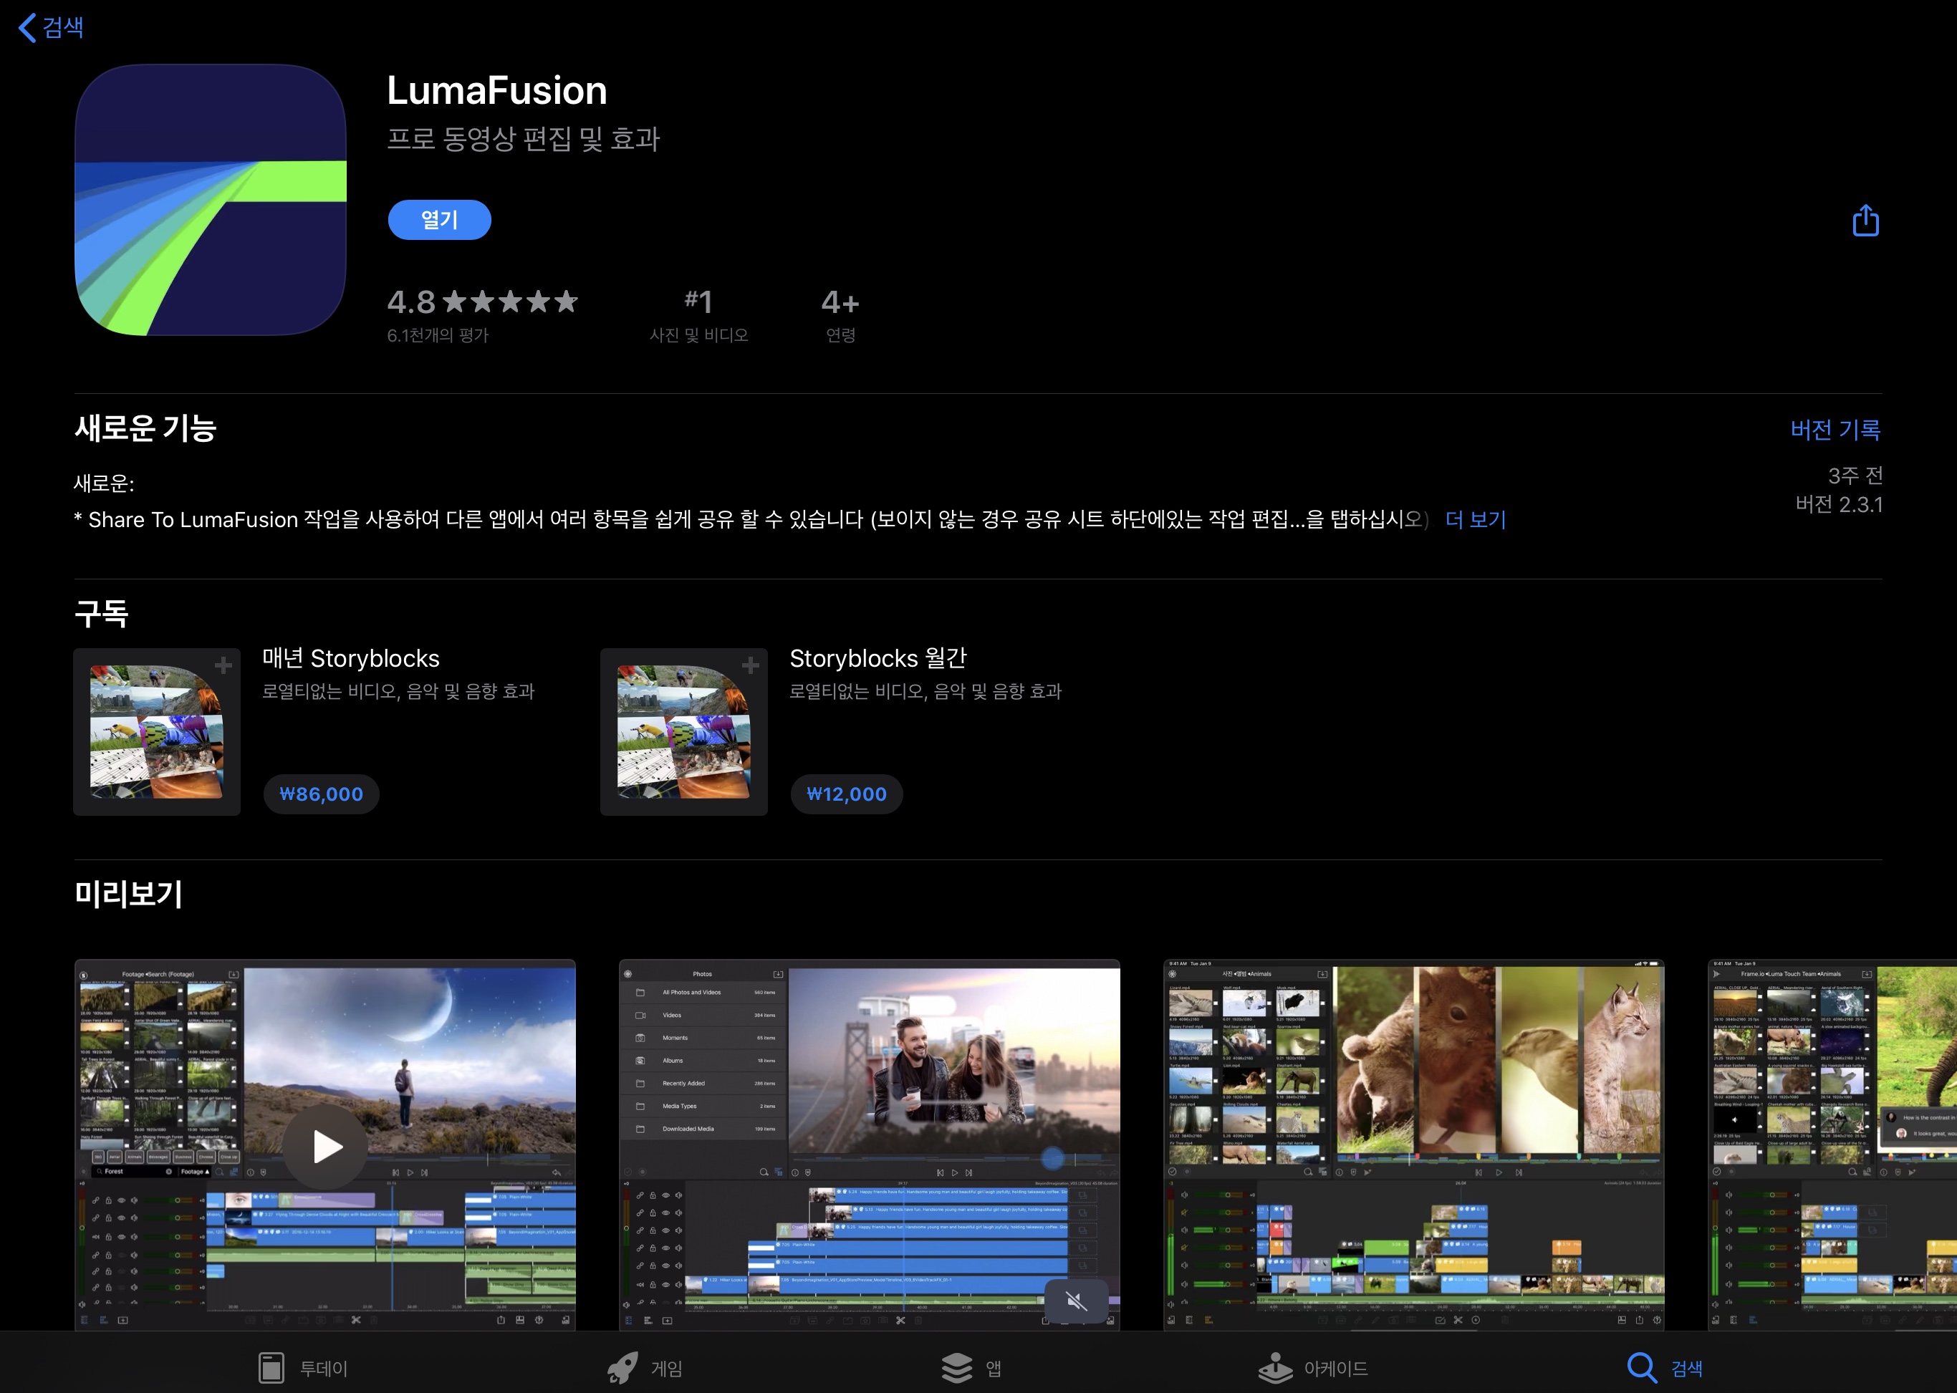Tap the Storyblocks 월간 title
Image resolution: width=1957 pixels, height=1393 pixels.
[x=878, y=659]
